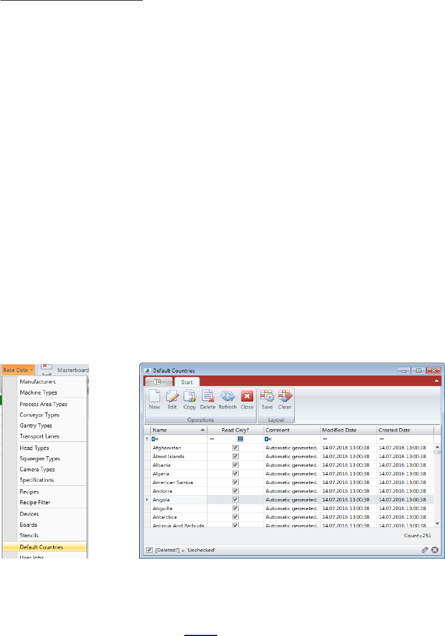Select Specifications menu item
Viewport: 445px width, 636px height.
point(37,480)
